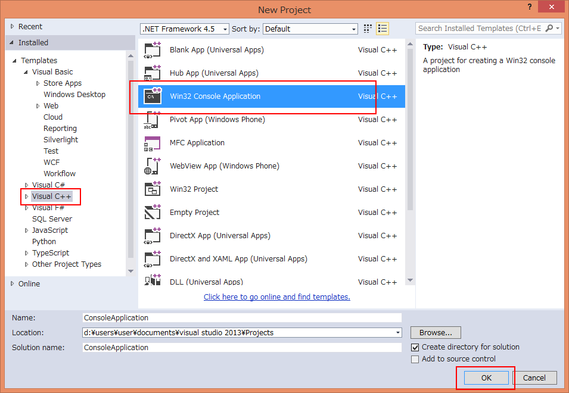Click the Win32 Console Application template icon
The image size is (569, 393).
pyautogui.click(x=153, y=96)
